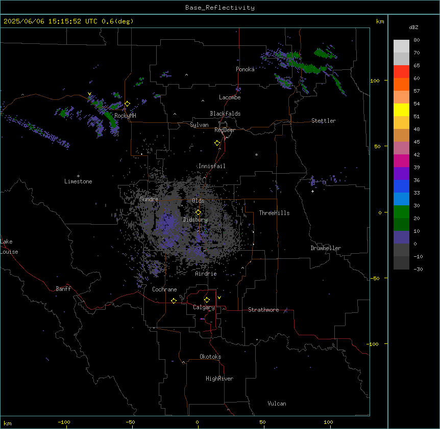
Task: Pick the red 60-65 dBZ legend band
Action: pyautogui.click(x=401, y=72)
